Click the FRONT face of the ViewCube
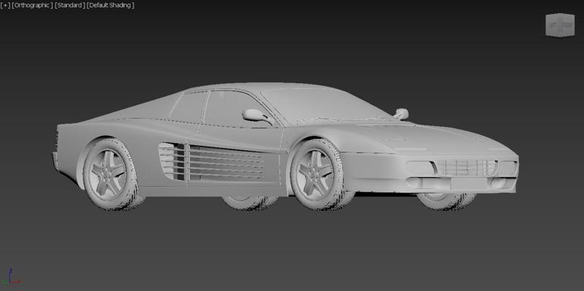Image resolution: width=584 pixels, height=291 pixels. (567, 26)
